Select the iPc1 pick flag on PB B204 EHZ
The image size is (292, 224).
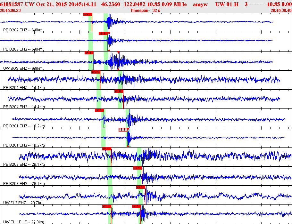pos(96,72)
